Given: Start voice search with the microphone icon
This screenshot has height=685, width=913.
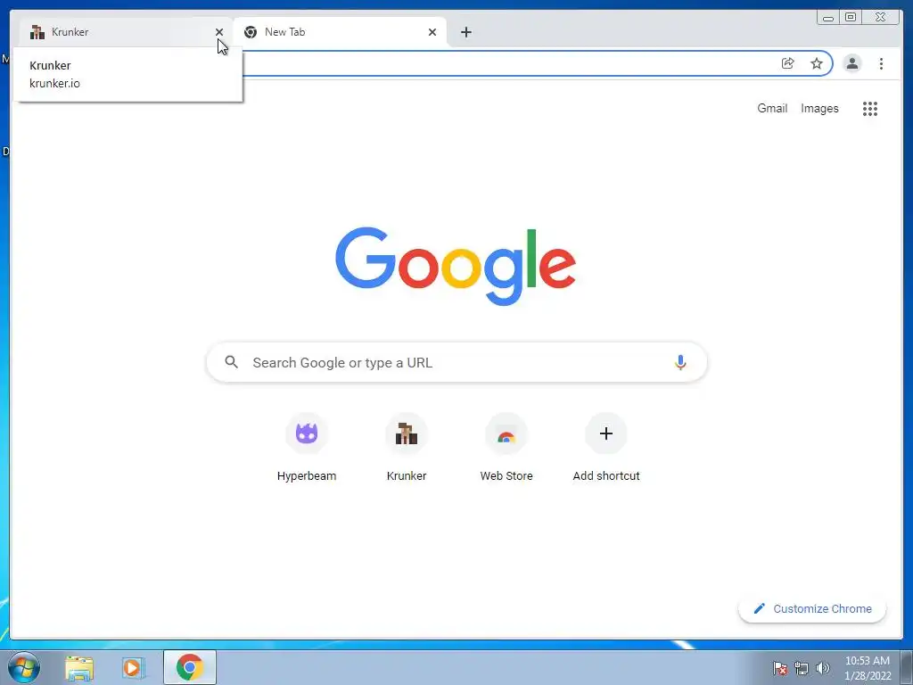Looking at the screenshot, I should (x=680, y=362).
